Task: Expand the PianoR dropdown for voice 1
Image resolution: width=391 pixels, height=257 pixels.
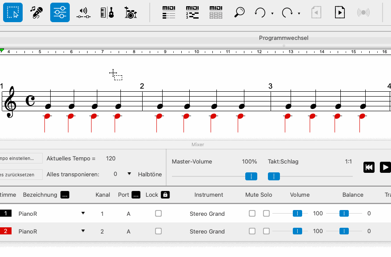Action: point(83,214)
